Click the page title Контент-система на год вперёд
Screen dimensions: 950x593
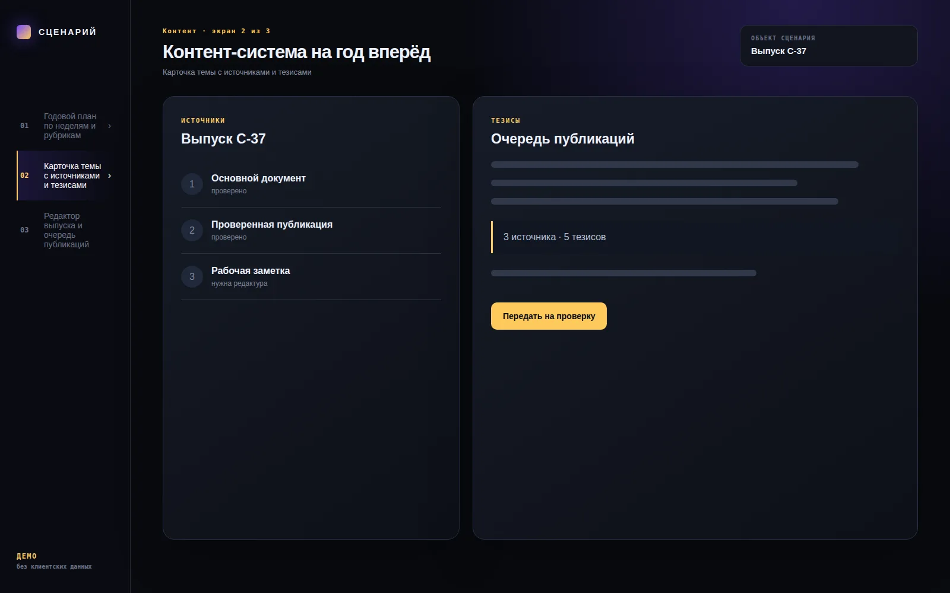(296, 52)
